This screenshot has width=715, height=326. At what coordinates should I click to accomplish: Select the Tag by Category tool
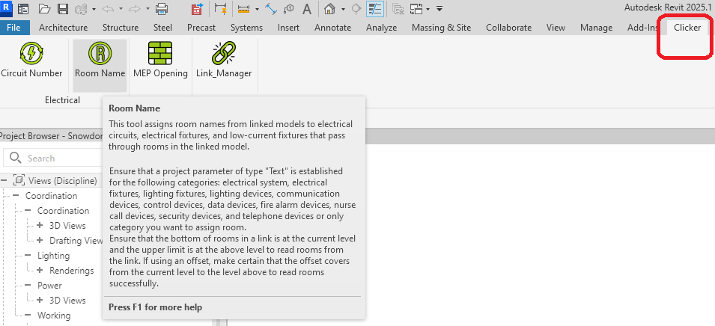[x=289, y=9]
